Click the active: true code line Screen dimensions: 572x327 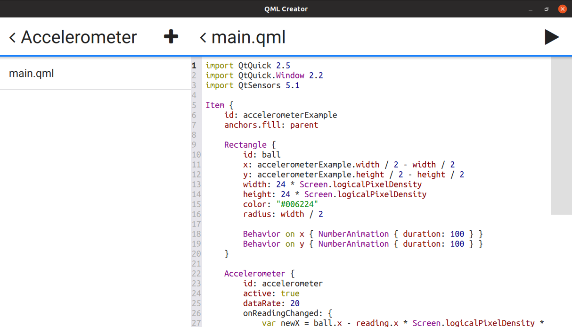coord(271,293)
